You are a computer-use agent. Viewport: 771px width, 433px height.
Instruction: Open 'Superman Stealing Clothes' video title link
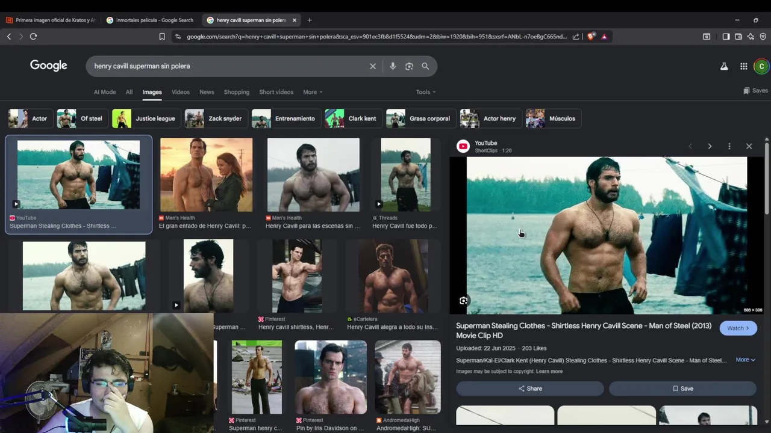pos(584,331)
